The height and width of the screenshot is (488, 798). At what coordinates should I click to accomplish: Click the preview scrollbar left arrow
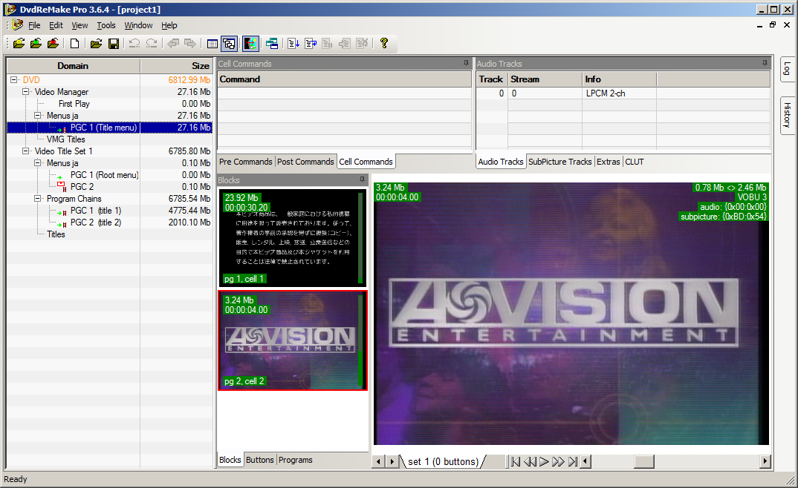click(585, 461)
